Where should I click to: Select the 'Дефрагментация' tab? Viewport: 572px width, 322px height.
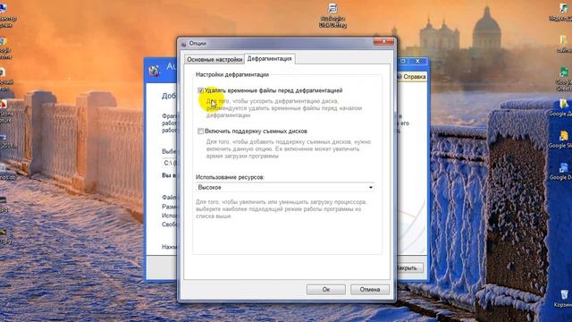270,58
